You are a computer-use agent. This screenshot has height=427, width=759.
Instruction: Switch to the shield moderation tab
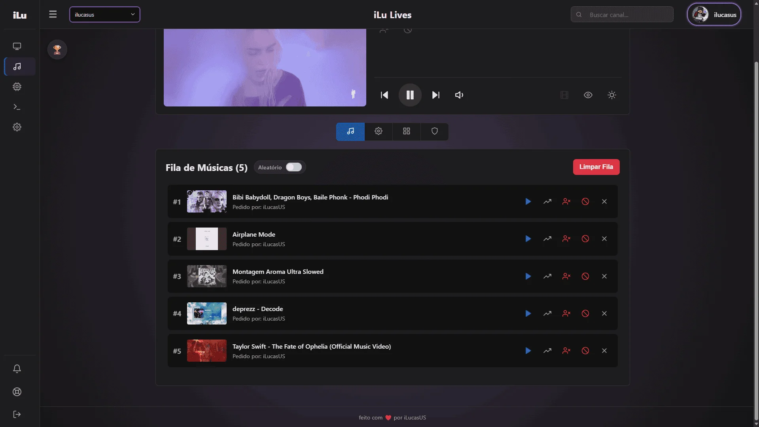pos(435,131)
